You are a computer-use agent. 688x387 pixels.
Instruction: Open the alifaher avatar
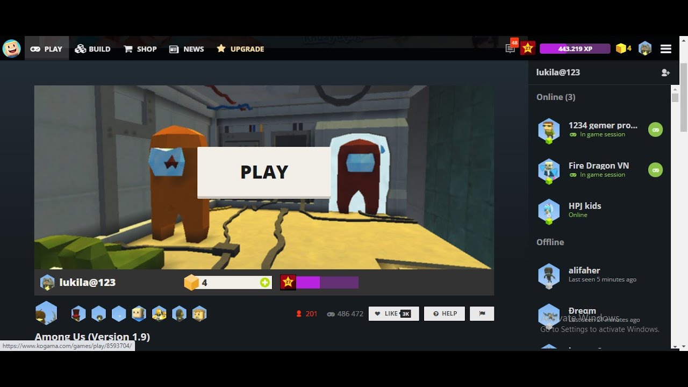(549, 276)
